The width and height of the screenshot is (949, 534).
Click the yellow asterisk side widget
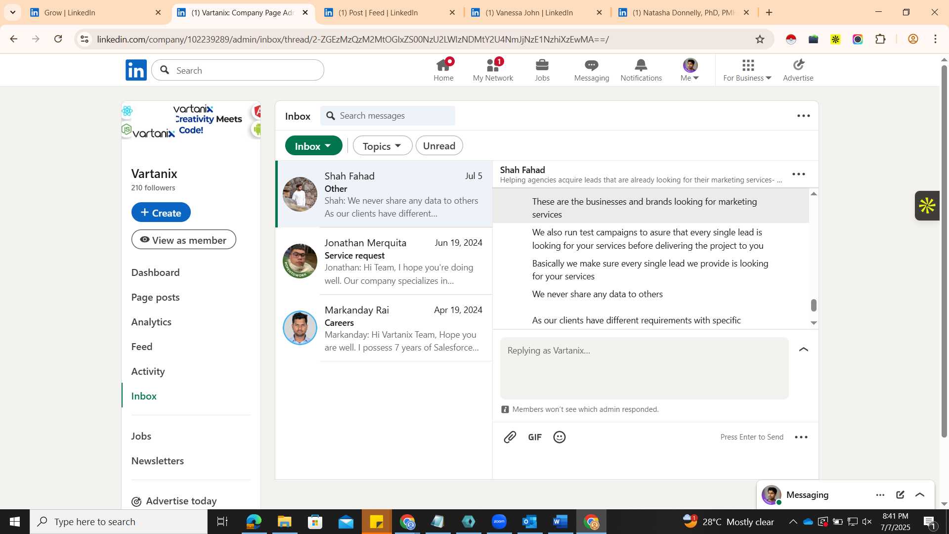(927, 206)
